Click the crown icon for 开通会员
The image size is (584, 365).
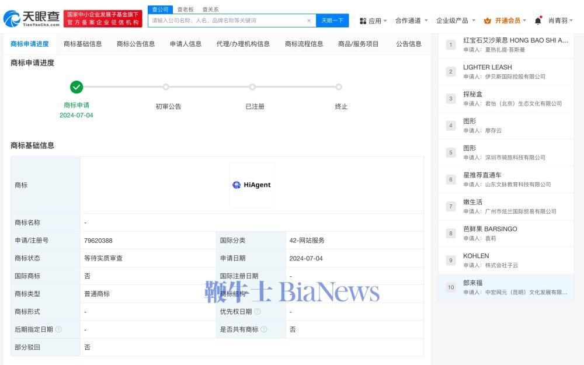point(487,20)
